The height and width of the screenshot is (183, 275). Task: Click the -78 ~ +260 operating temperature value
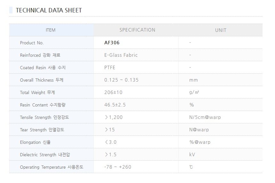(118, 167)
